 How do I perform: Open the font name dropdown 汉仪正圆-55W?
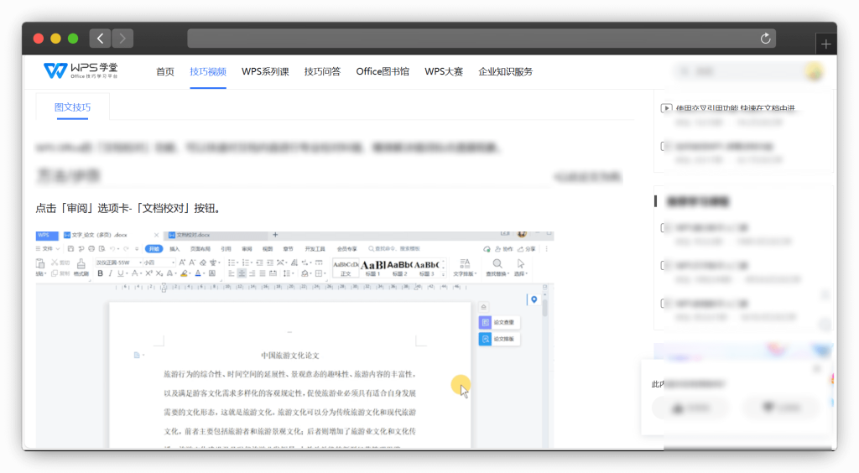pyautogui.click(x=119, y=262)
